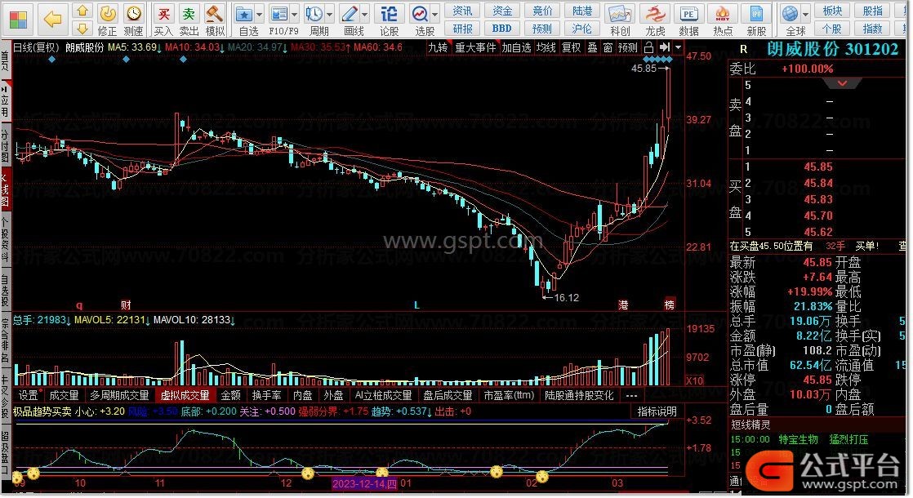This screenshot has width=913, height=498.
Task: Toggle 叠 overlay option
Action: click(592, 47)
